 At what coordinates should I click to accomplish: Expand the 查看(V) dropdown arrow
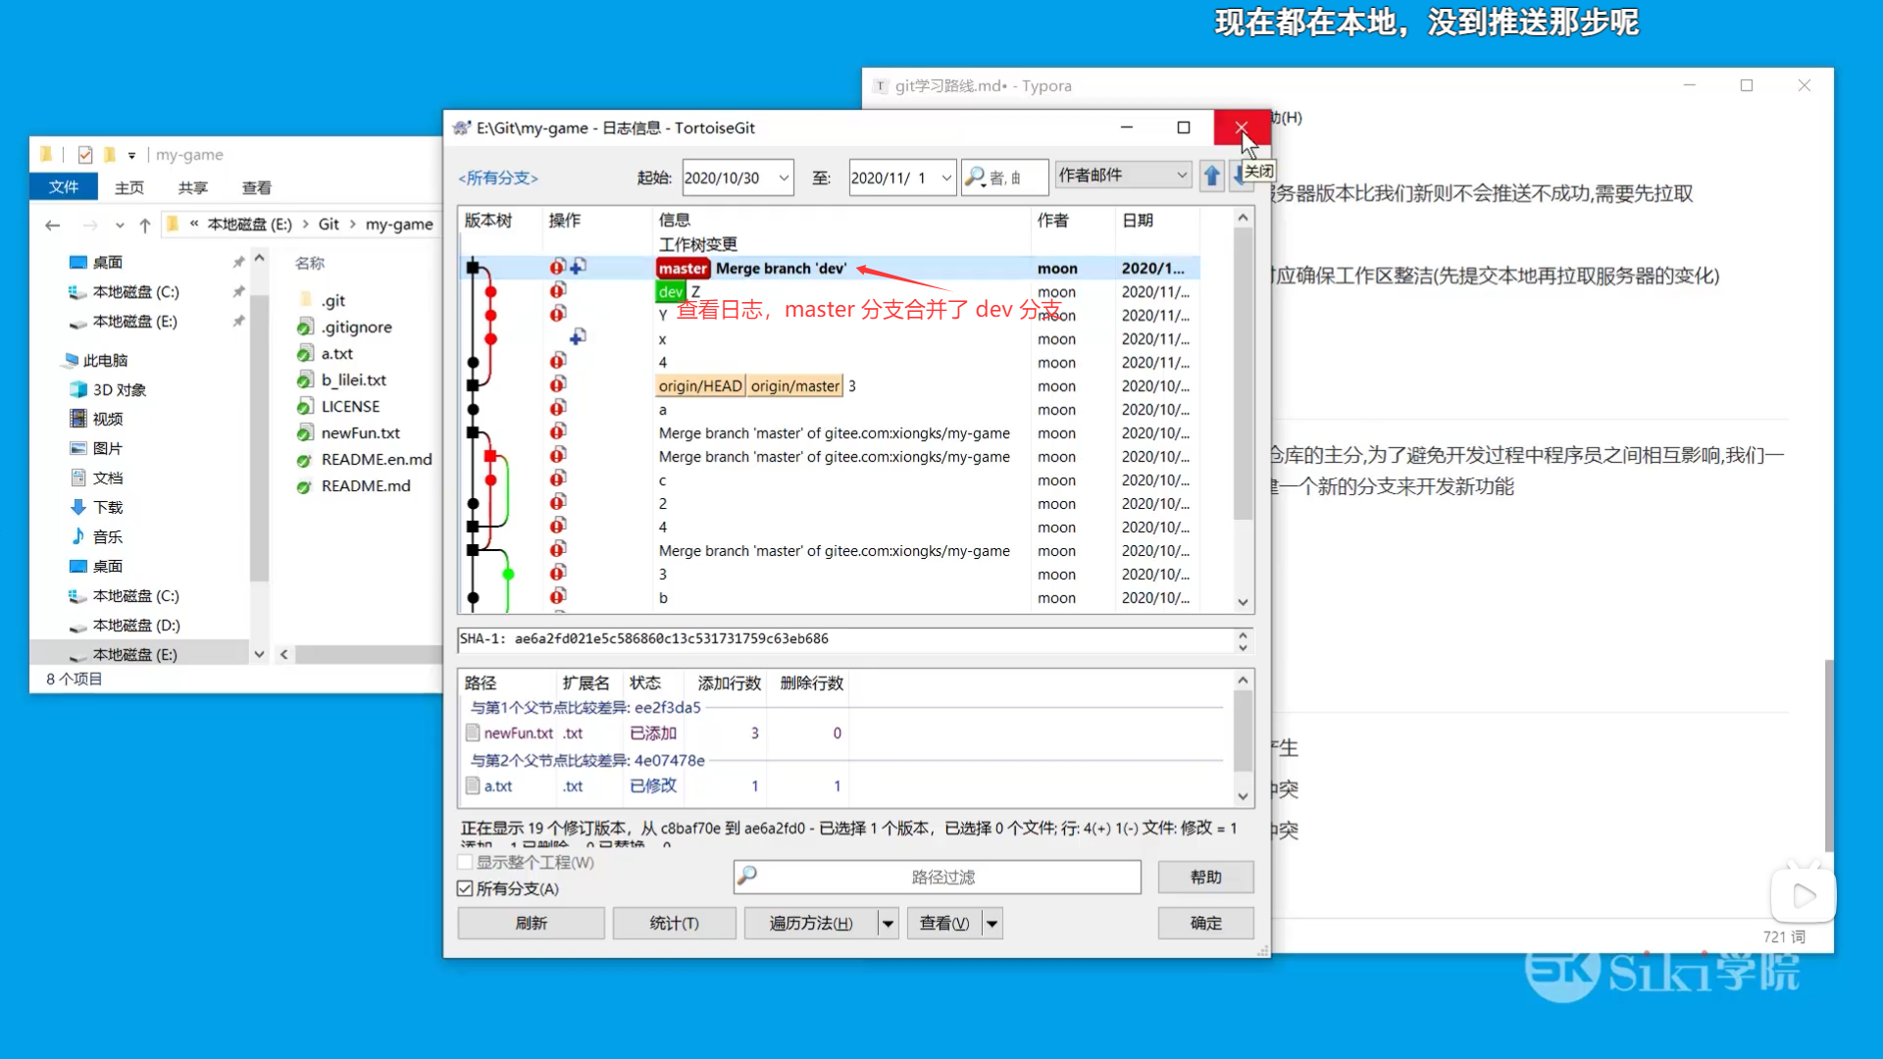[x=991, y=923]
